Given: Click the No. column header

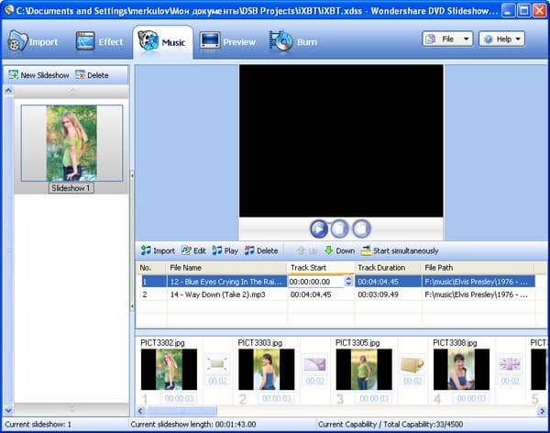Looking at the screenshot, I should pyautogui.click(x=151, y=268).
